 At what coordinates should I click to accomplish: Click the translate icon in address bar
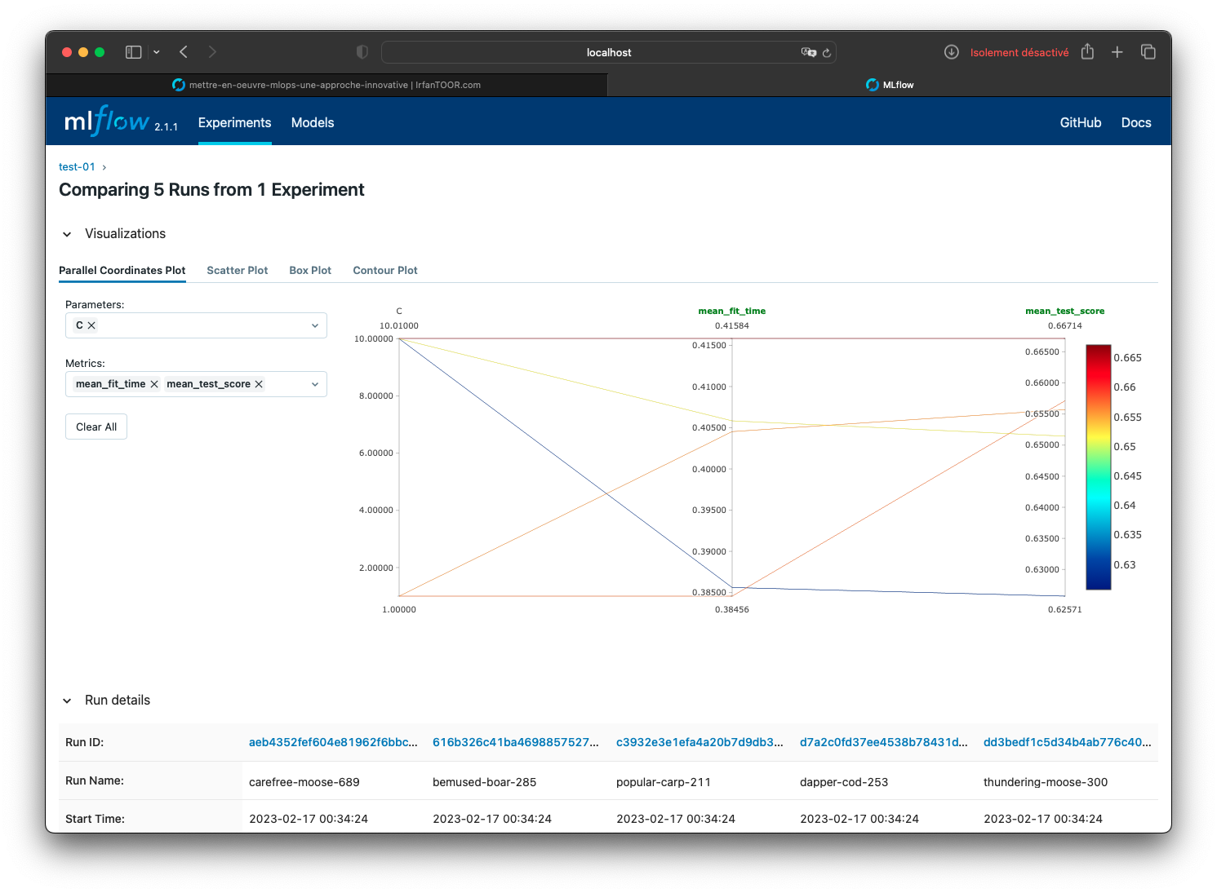coord(809,52)
